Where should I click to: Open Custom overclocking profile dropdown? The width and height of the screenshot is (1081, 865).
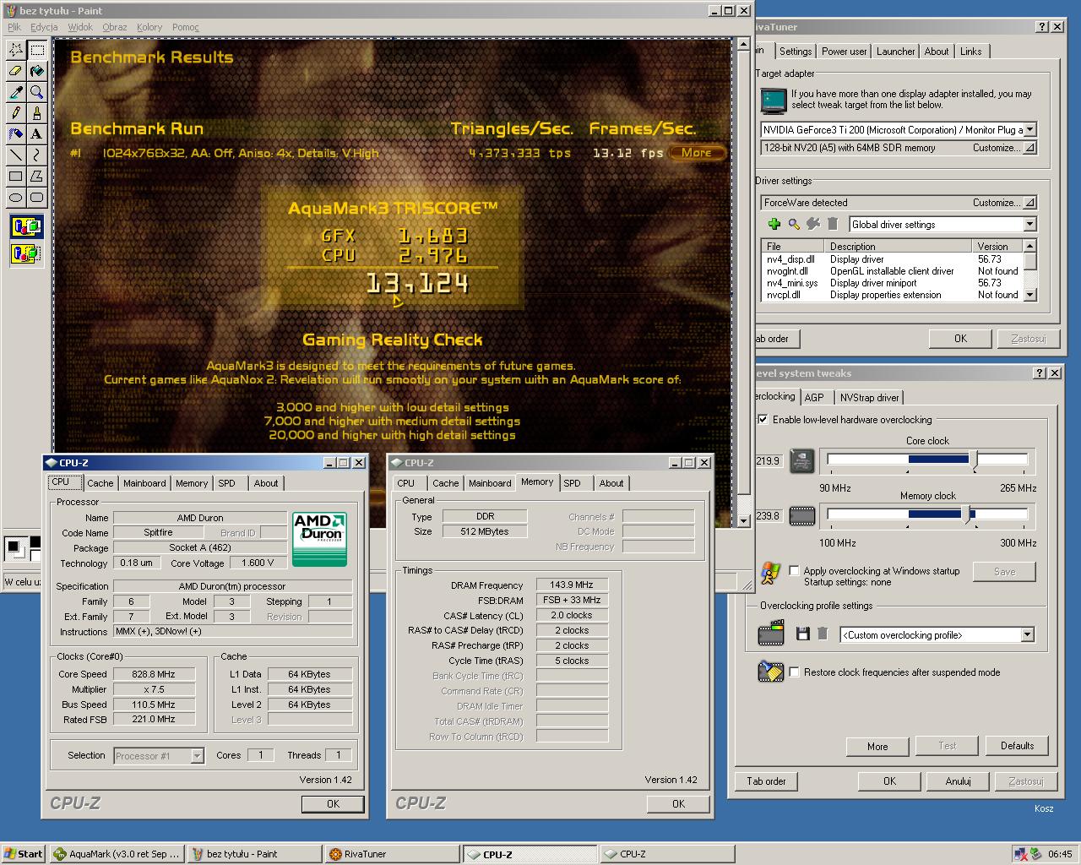coord(1027,635)
